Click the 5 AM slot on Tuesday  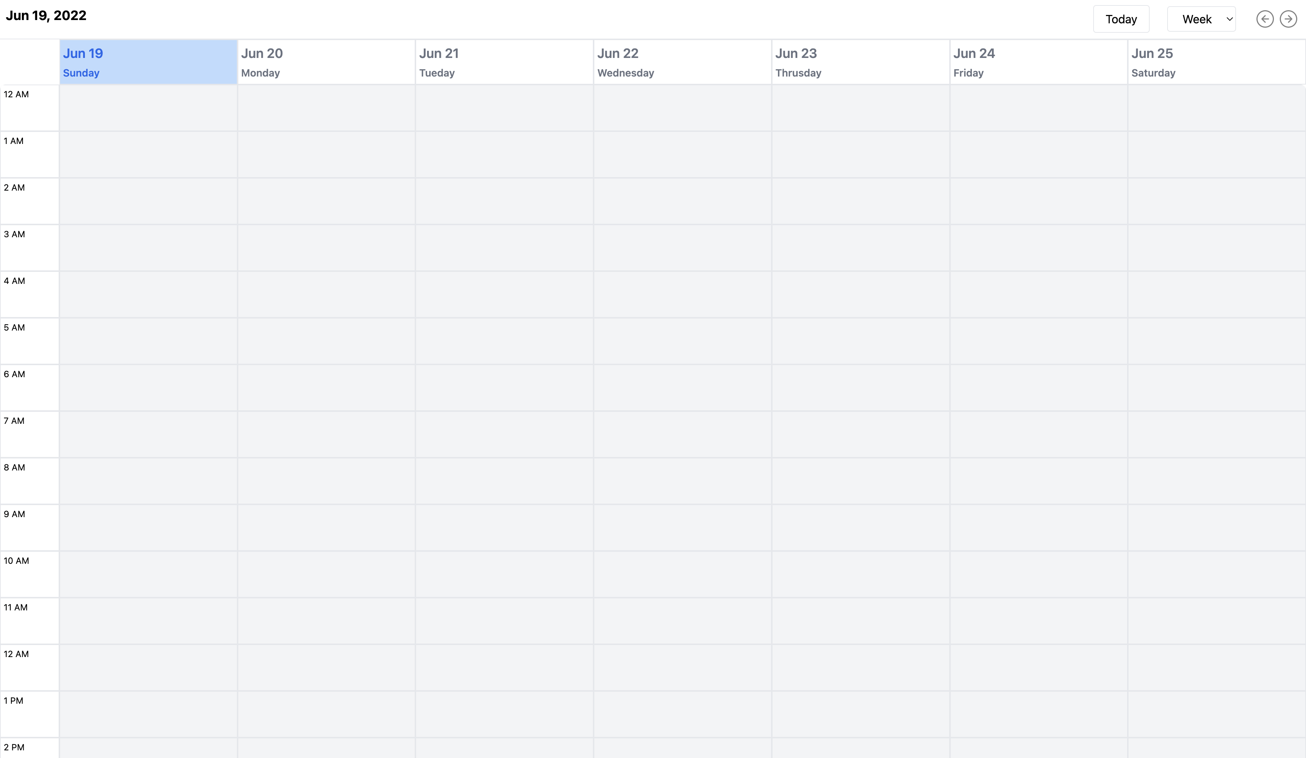click(504, 341)
